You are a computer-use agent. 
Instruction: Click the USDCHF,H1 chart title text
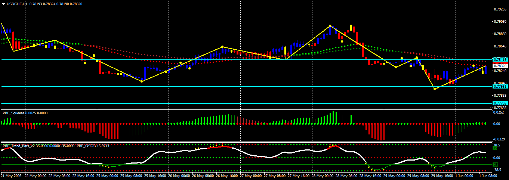point(17,3)
